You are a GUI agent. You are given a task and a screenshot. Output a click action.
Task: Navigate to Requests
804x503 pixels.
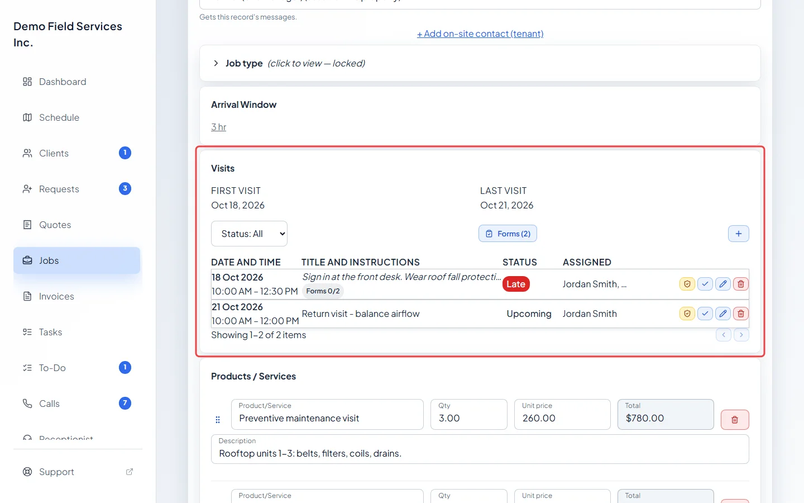pos(77,189)
